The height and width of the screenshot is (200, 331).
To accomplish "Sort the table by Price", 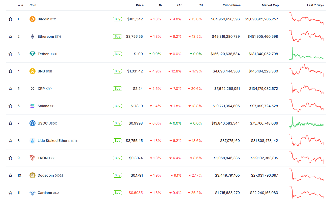I will point(139,5).
